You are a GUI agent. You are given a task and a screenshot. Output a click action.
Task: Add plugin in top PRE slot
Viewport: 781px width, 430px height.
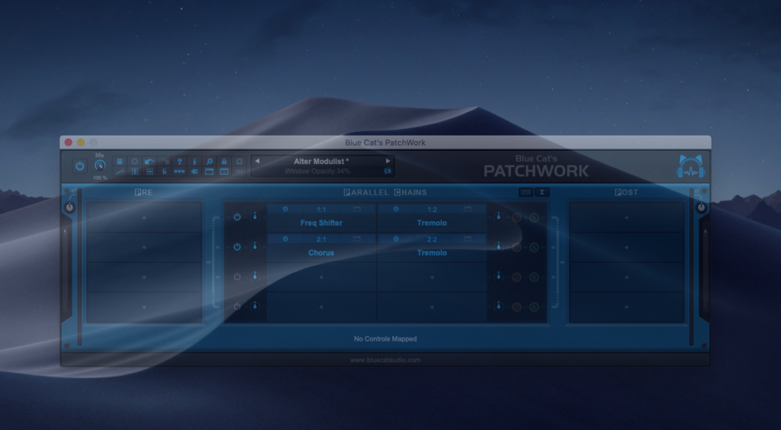pyautogui.click(x=144, y=217)
